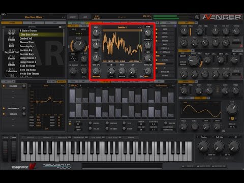The image size is (244, 183).
Task: Load the Lounge Chords 2 preset
Action: pos(28,62)
